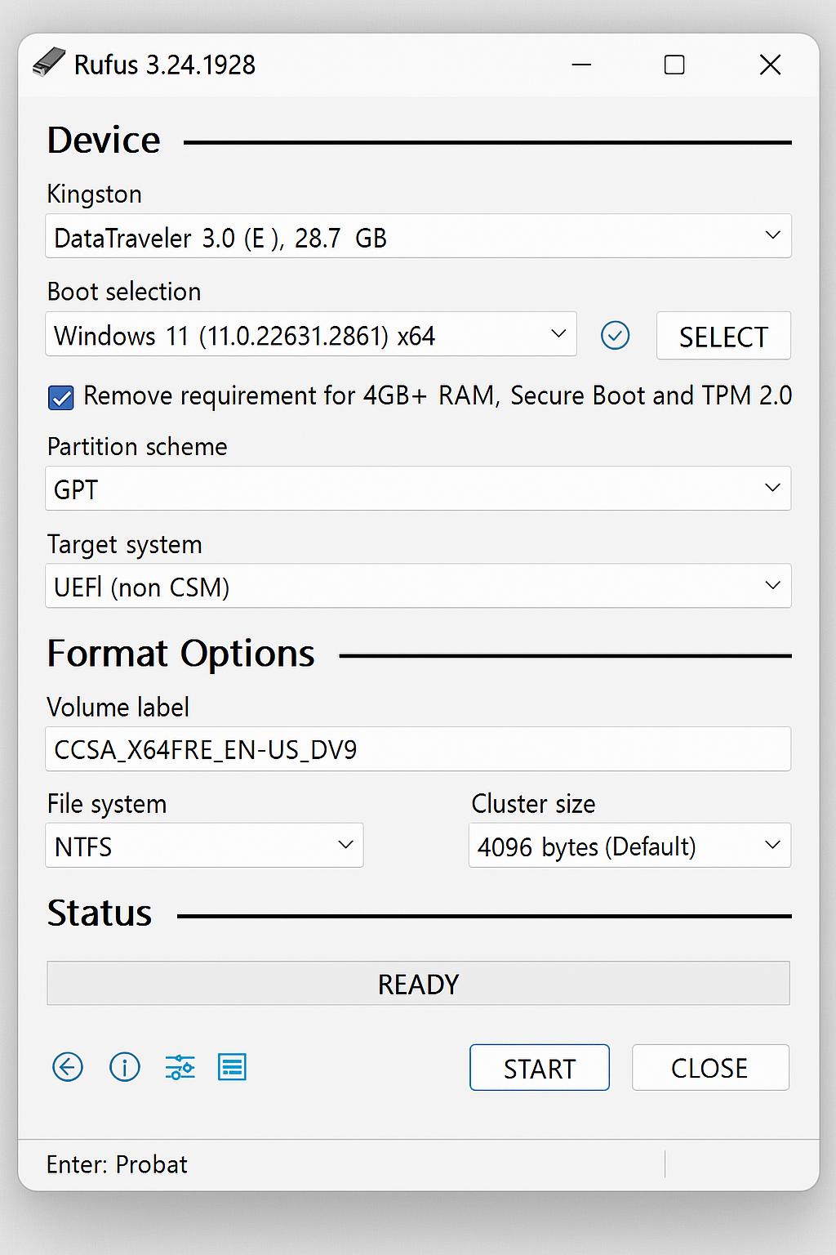Maximize the Rufus window

674,64
